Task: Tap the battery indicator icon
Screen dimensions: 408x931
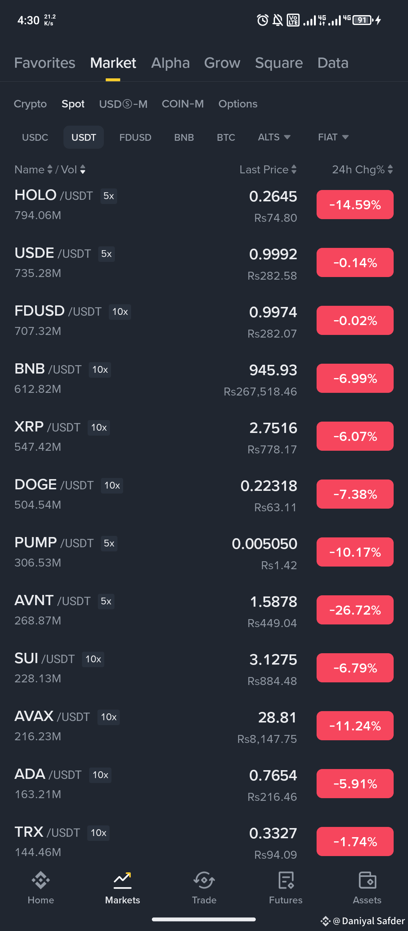Action: (363, 20)
